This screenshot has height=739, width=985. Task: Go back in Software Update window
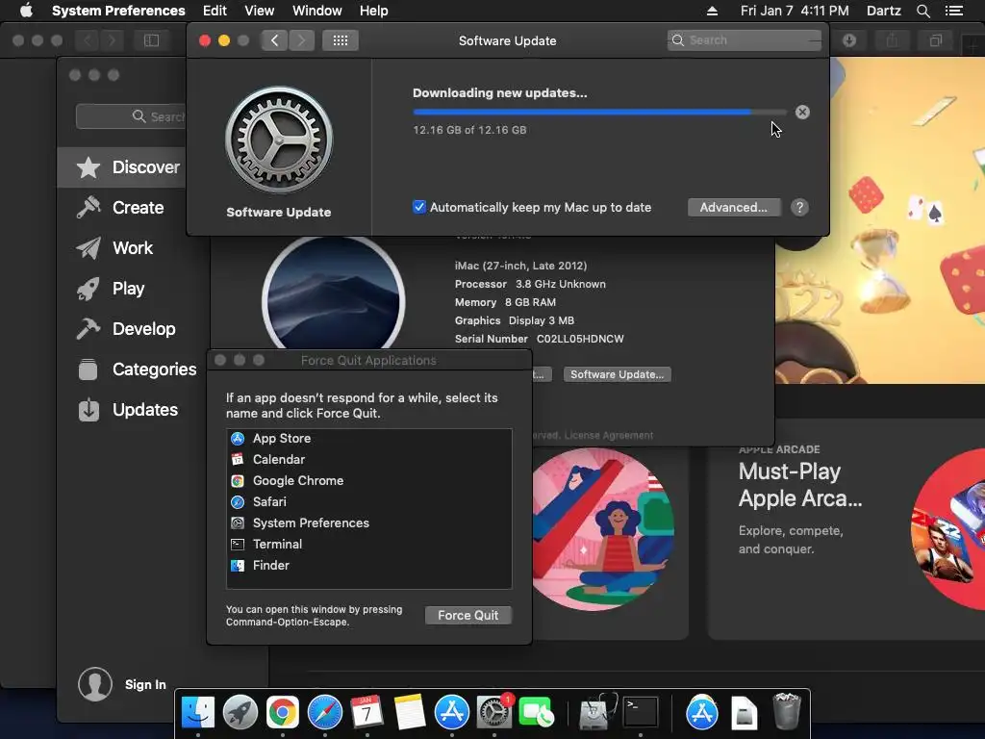tap(274, 40)
